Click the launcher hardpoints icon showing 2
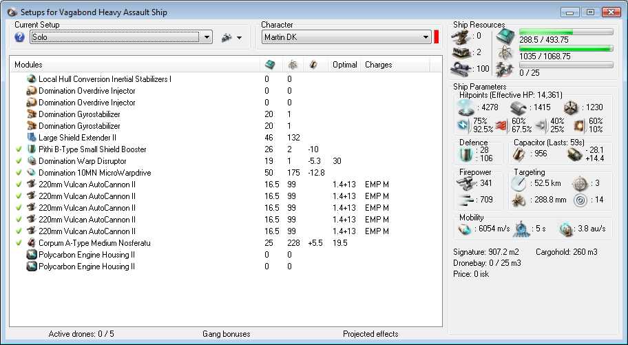The width and height of the screenshot is (628, 345). click(x=461, y=52)
